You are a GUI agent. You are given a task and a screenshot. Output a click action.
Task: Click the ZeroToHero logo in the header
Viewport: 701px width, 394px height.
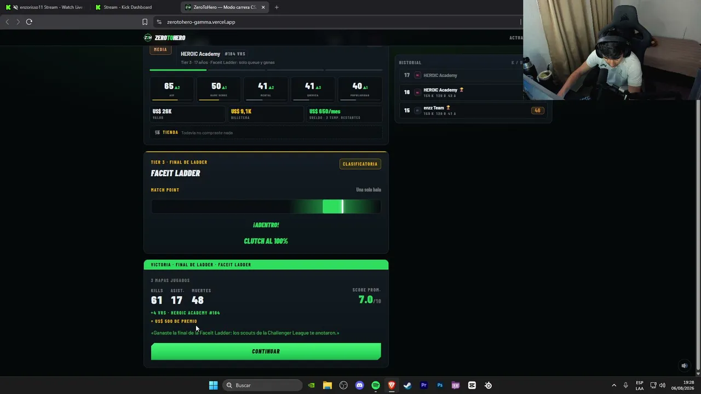click(x=164, y=38)
